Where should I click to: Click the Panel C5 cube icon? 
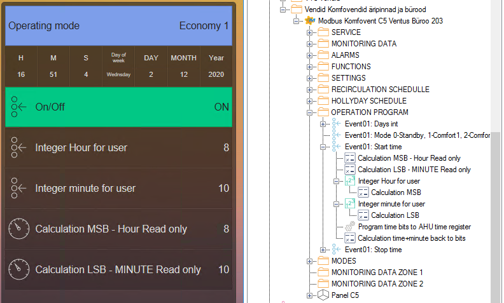pyautogui.click(x=324, y=295)
